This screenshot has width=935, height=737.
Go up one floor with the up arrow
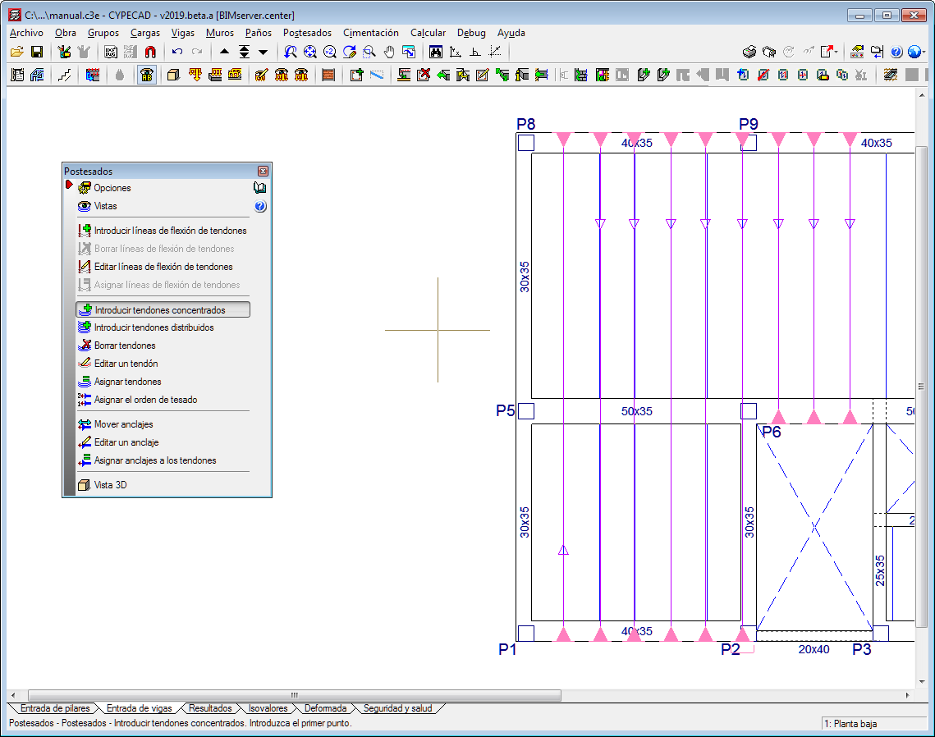click(x=224, y=52)
